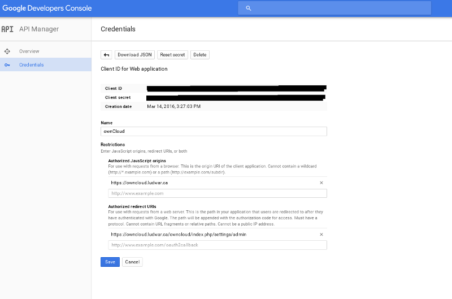Click the 'Client secret' label
The height and width of the screenshot is (299, 452).
point(118,97)
